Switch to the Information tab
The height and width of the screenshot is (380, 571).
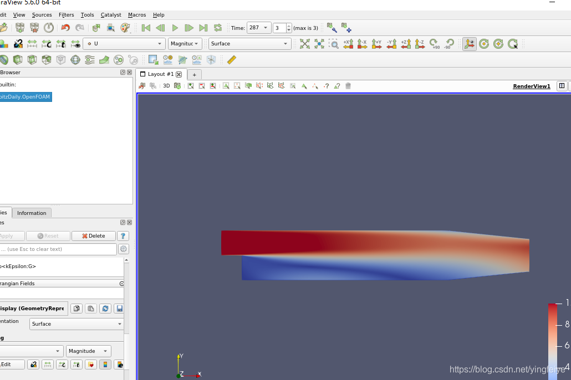click(32, 213)
